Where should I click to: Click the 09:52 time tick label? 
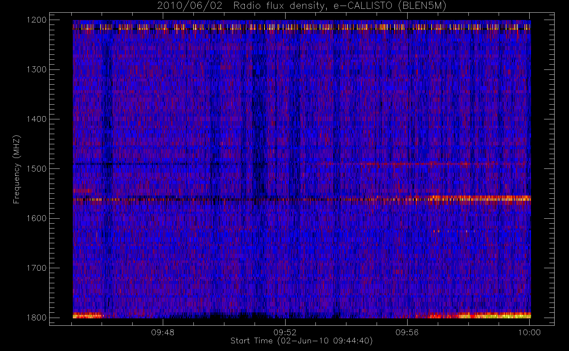pos(285,332)
